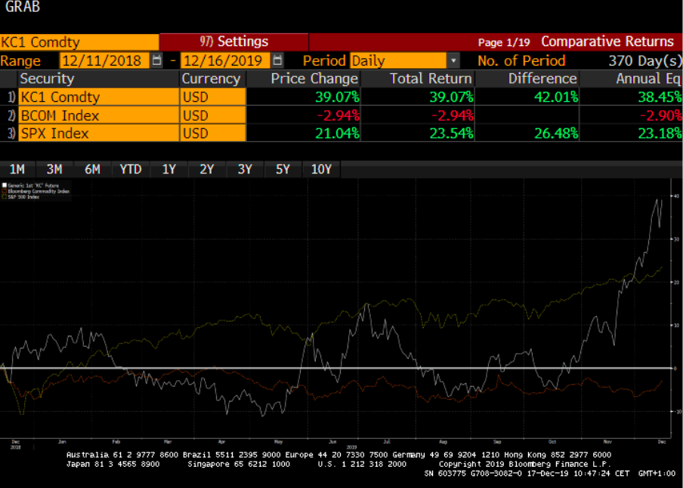683x488 pixels.
Task: Click the KC1 Comdty Difference value 42.01%
Action: (x=556, y=97)
